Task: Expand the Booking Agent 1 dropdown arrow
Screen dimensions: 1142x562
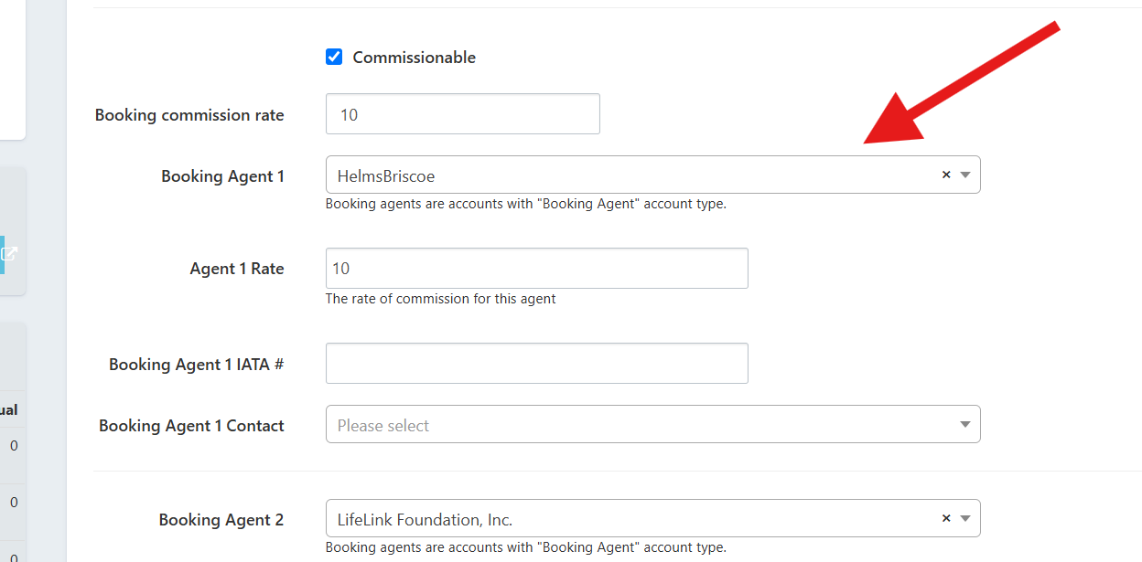Action: 965,175
